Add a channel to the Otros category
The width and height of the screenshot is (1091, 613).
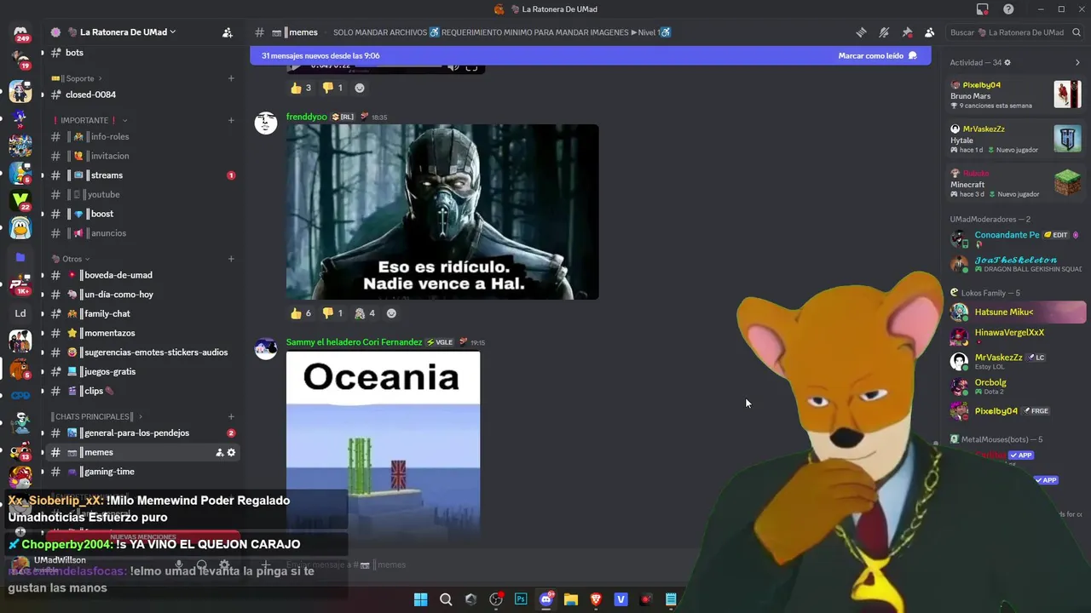click(231, 259)
